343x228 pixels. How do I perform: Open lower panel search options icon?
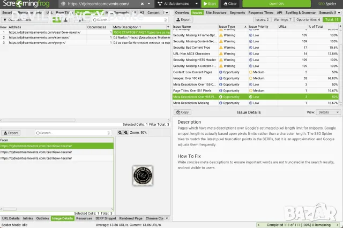pos(109,133)
